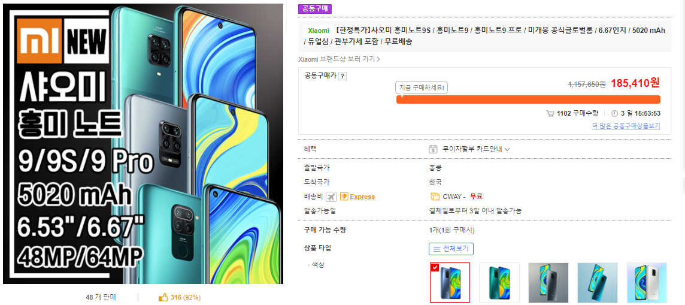This screenshot has height=305, width=685.
Task: Open 더 많은 공동구매상품보기 link
Action: (626, 126)
